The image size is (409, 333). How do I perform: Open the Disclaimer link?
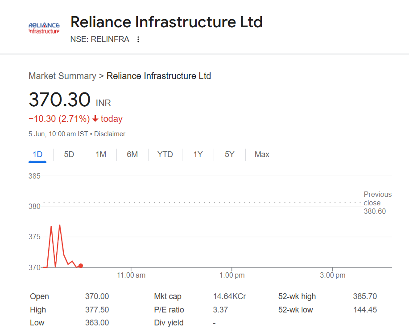pos(110,134)
